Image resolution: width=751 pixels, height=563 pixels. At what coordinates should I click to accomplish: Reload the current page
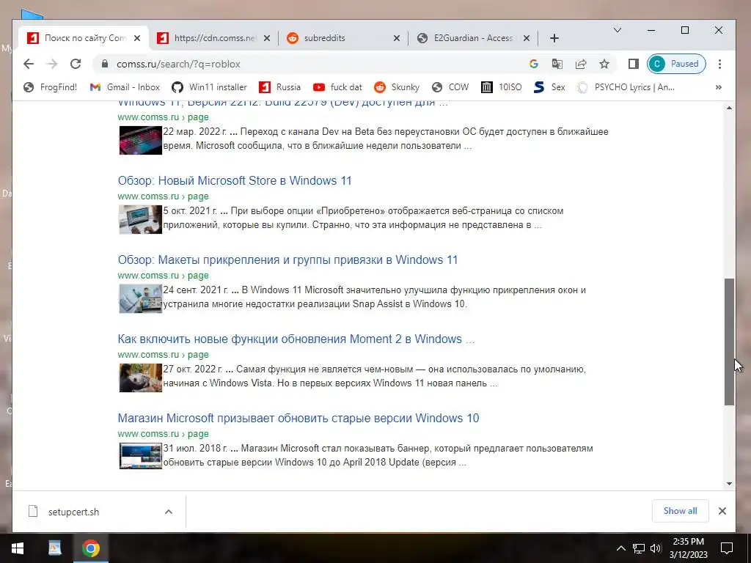click(x=76, y=64)
